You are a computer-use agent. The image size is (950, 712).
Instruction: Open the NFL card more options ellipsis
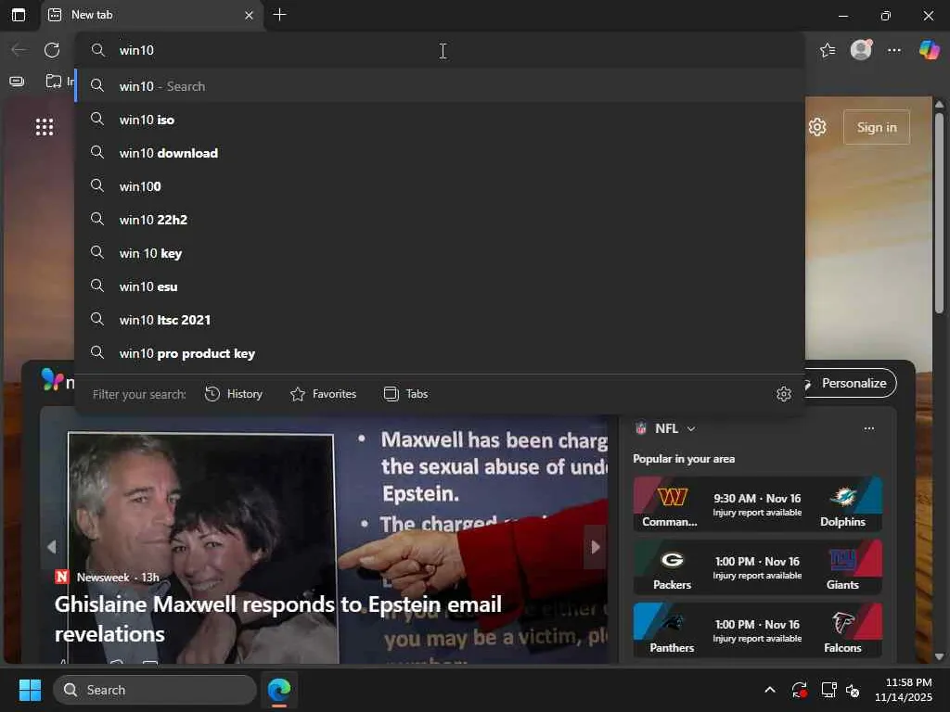[868, 428]
